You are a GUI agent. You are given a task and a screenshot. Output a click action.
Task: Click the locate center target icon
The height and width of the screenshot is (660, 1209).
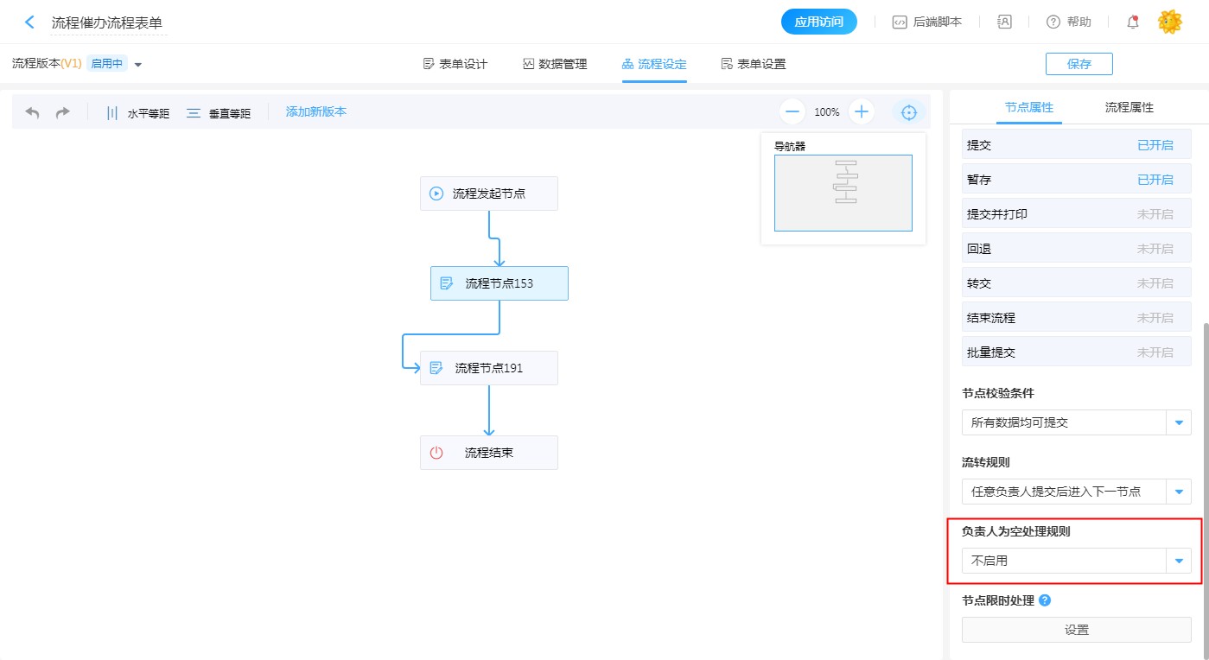tap(908, 112)
